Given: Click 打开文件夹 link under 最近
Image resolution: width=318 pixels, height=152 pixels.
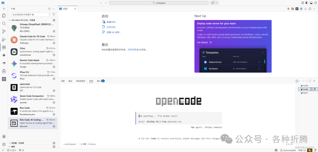Looking at the screenshot, I should (133, 50).
